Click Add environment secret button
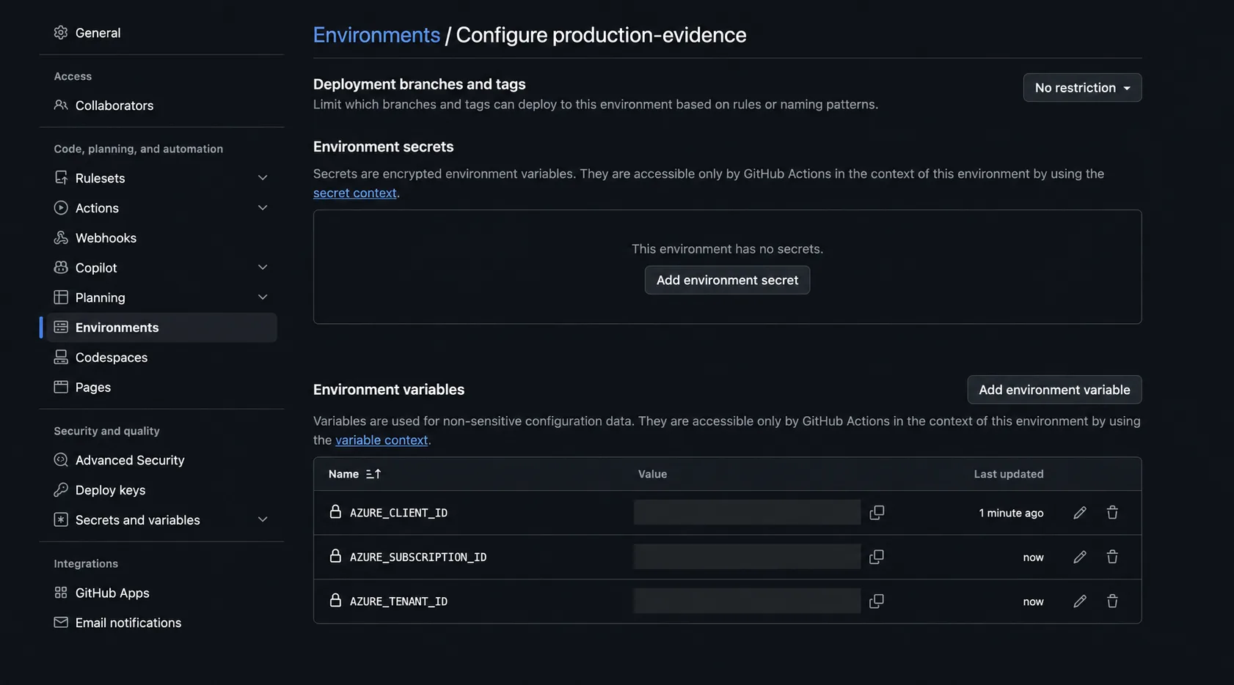 pos(727,280)
